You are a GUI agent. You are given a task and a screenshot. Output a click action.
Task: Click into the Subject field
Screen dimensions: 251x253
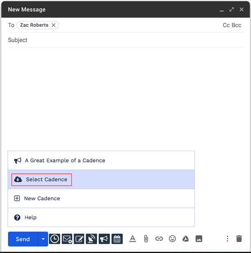(x=125, y=40)
